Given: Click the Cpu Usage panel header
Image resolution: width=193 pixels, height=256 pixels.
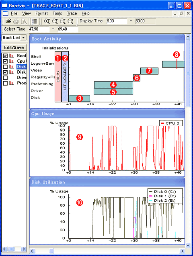Looking at the screenshot, I should coord(107,114).
